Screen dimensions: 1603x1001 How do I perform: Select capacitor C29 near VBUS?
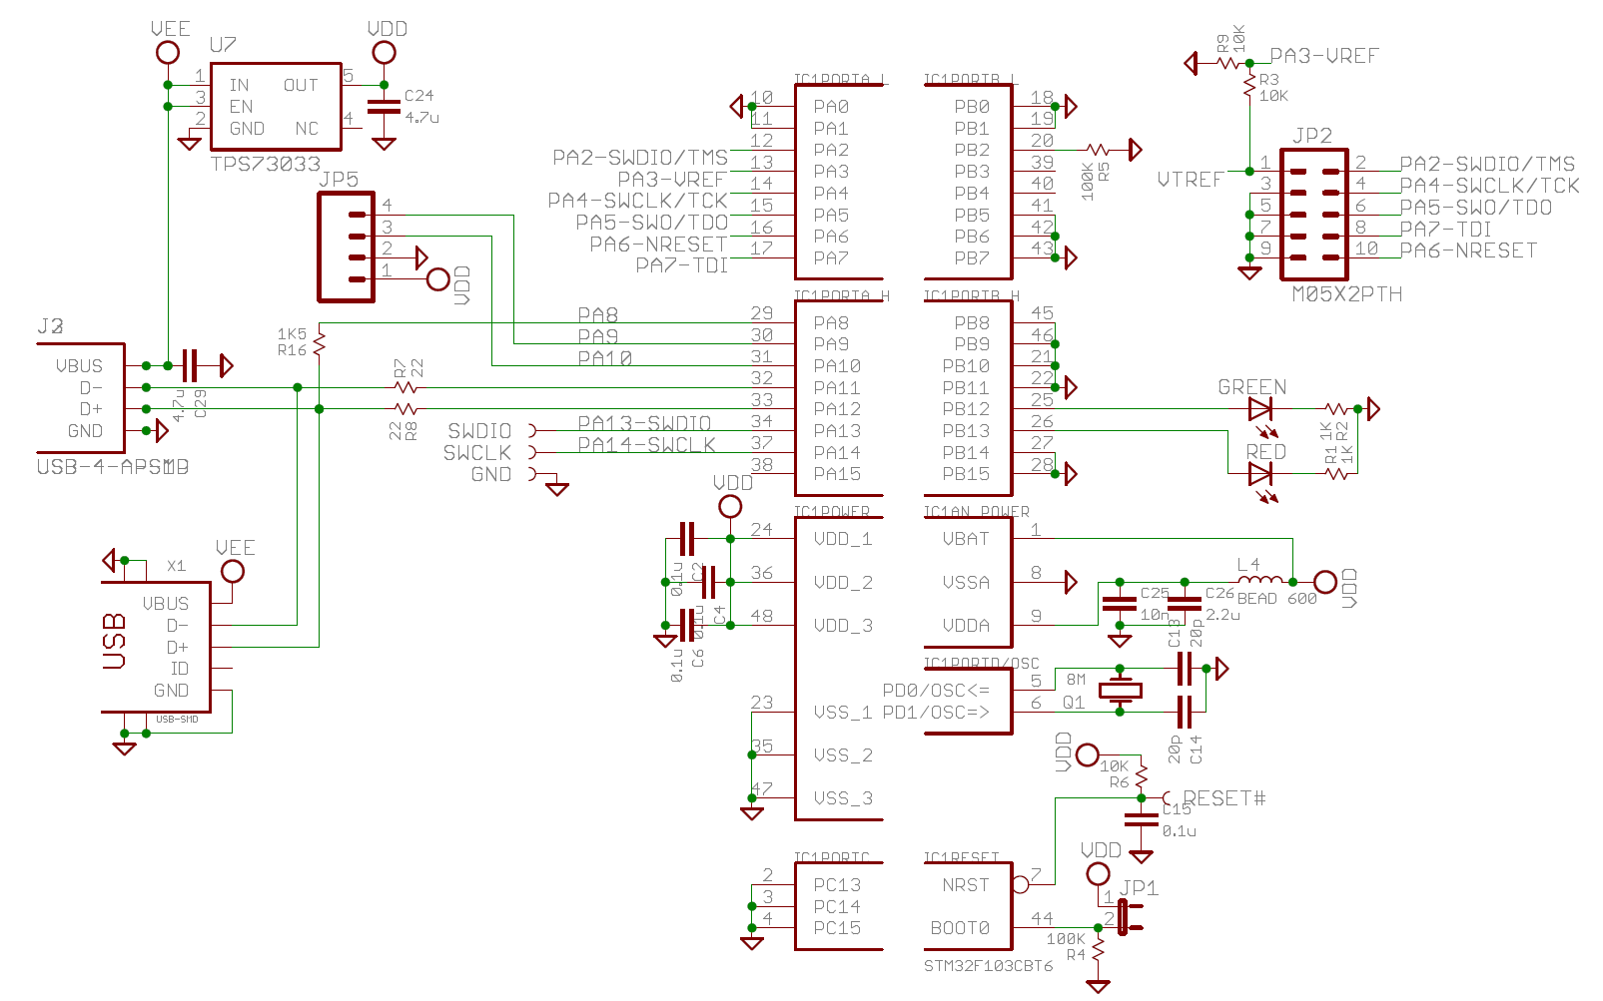(x=190, y=365)
